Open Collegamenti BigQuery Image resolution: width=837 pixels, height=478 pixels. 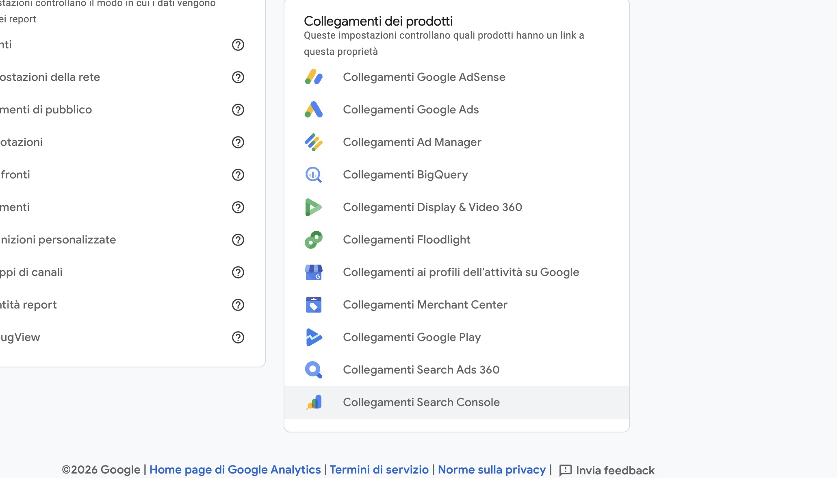[x=457, y=175]
